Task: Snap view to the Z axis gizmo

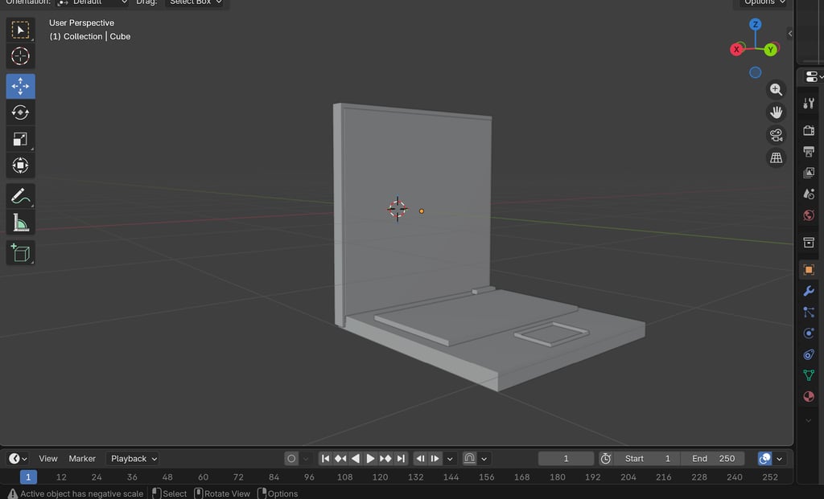Action: (755, 24)
